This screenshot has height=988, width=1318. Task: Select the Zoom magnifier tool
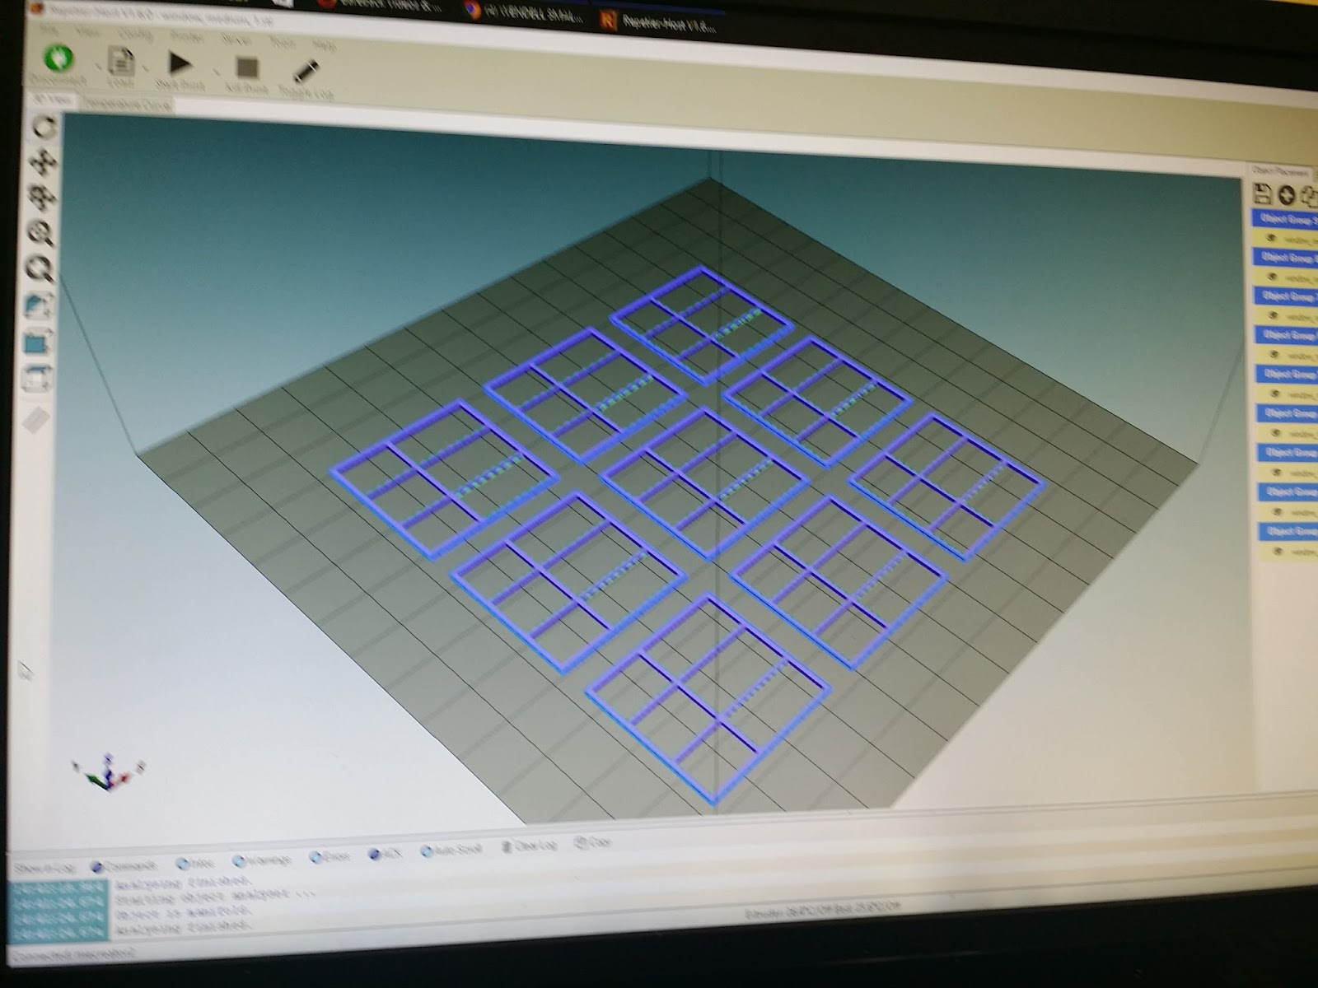click(x=41, y=234)
